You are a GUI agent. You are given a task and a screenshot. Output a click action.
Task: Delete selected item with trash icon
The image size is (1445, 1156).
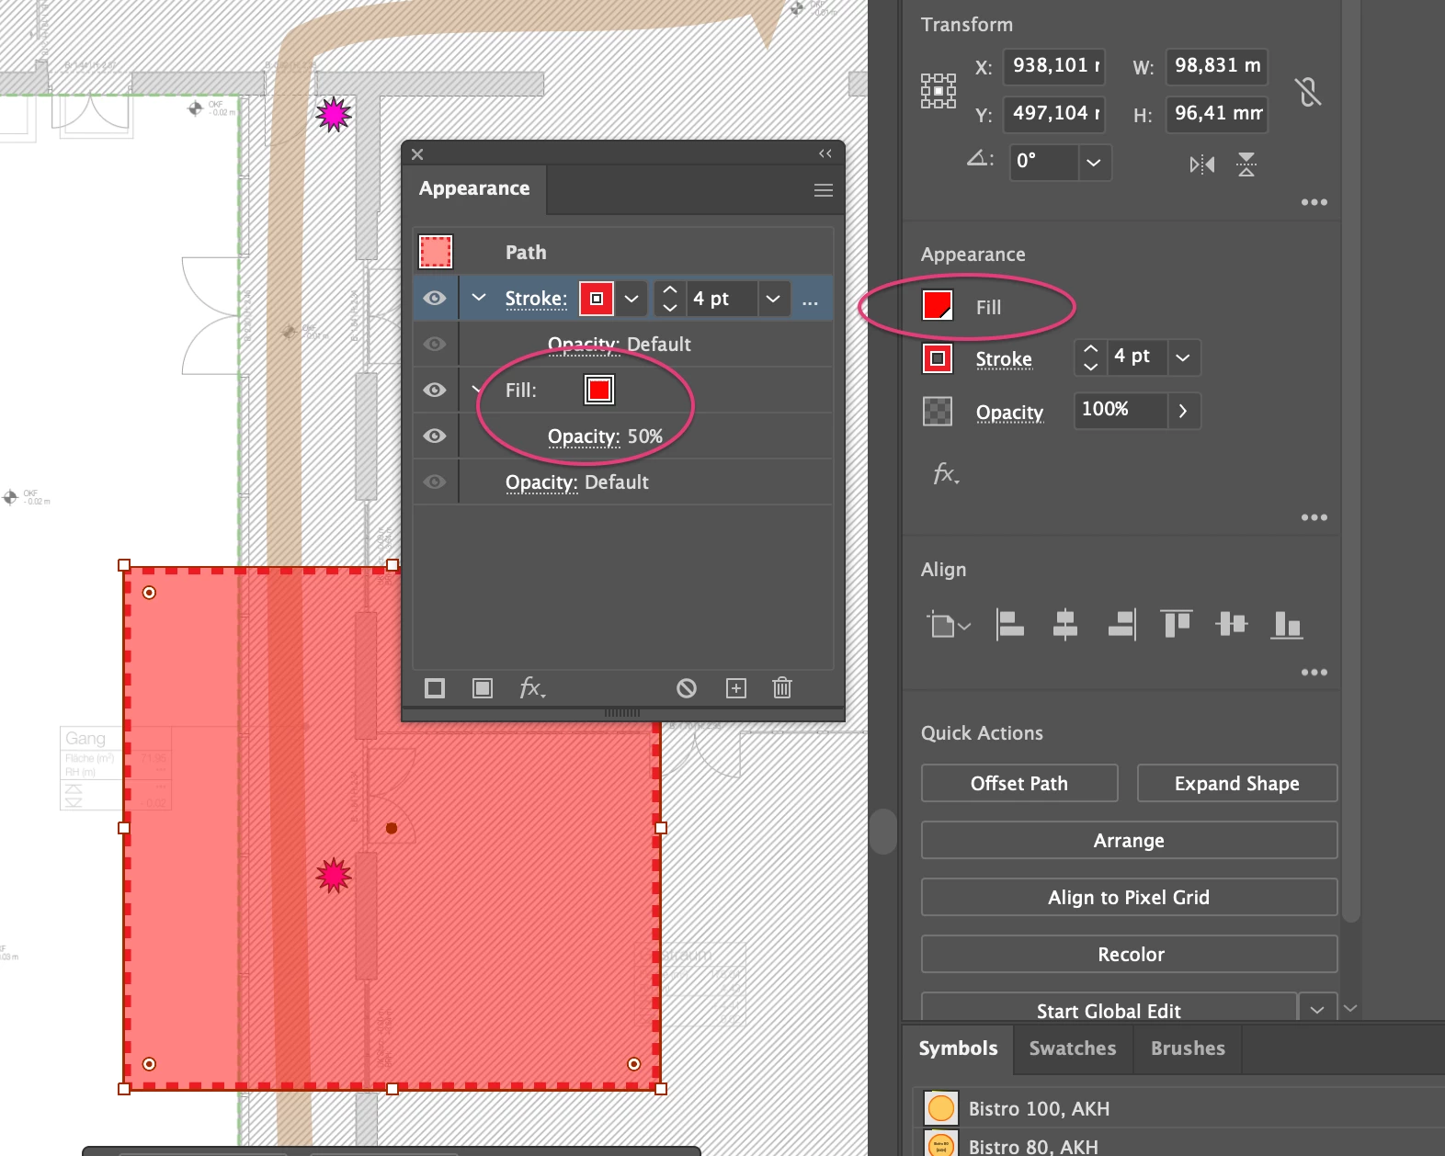782,687
